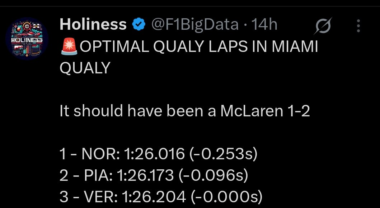The image size is (380, 208).
Task: Open the 14h timestamp link
Action: click(x=264, y=25)
